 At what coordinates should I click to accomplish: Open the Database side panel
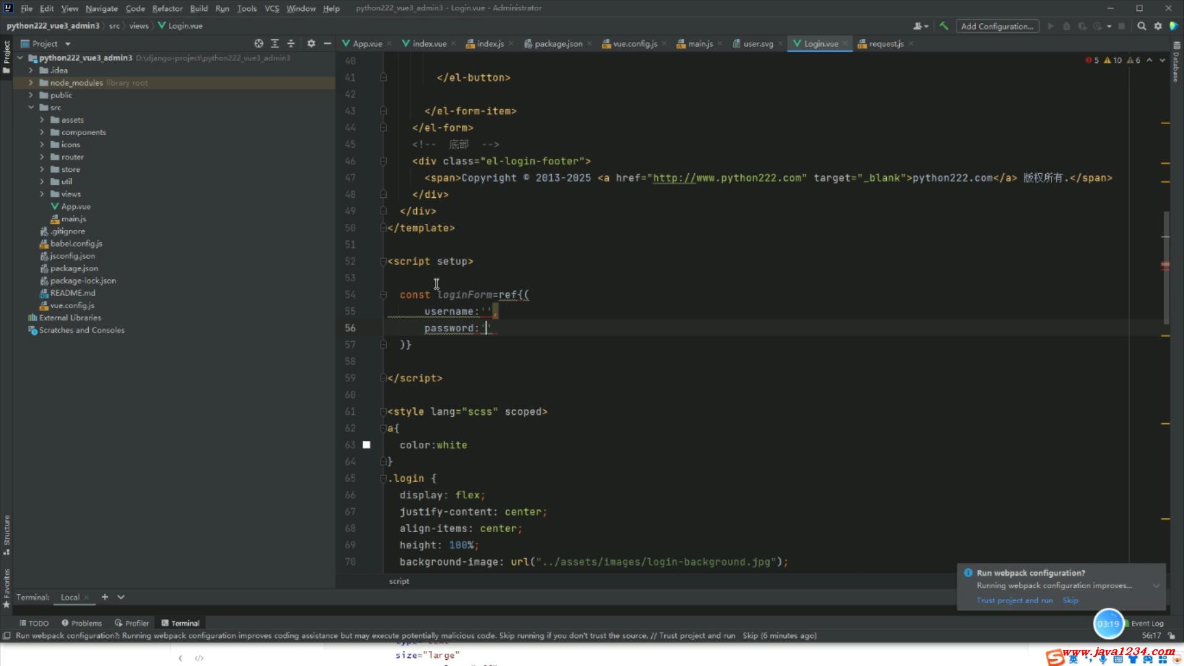click(1177, 62)
